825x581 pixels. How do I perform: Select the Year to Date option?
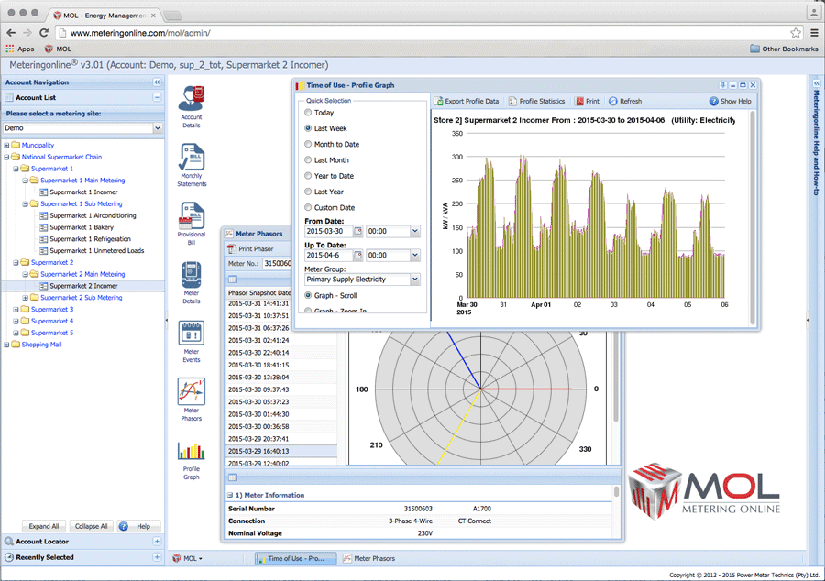point(308,176)
